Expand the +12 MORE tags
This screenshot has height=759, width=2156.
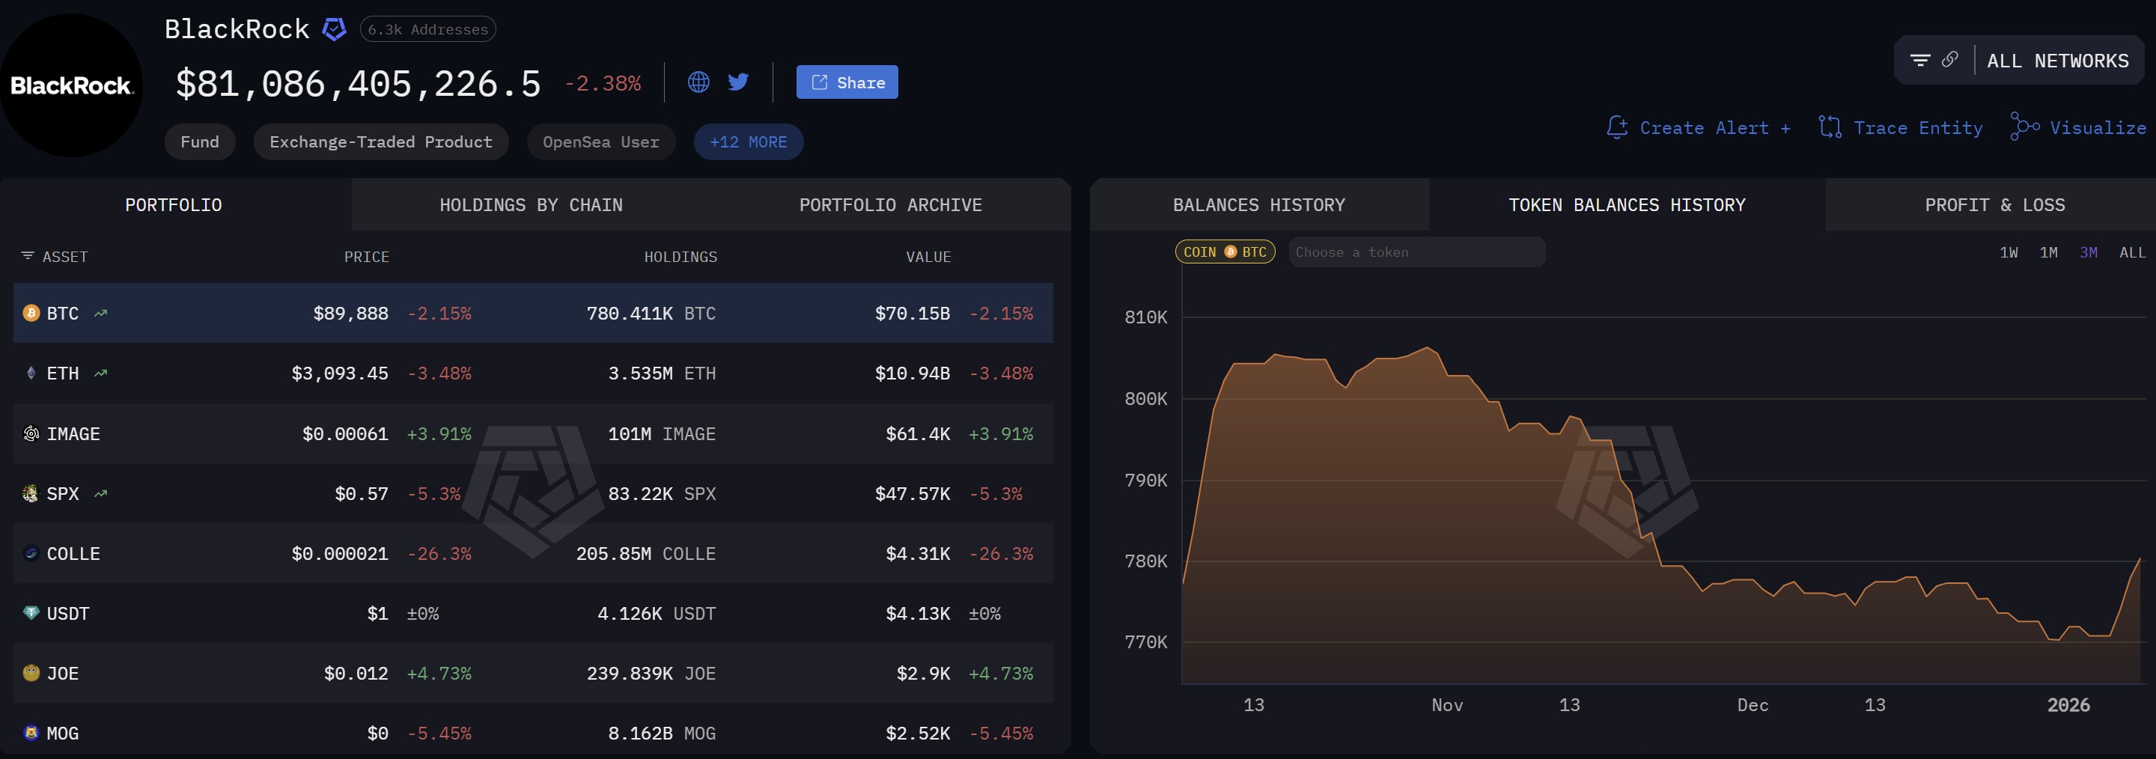click(747, 141)
